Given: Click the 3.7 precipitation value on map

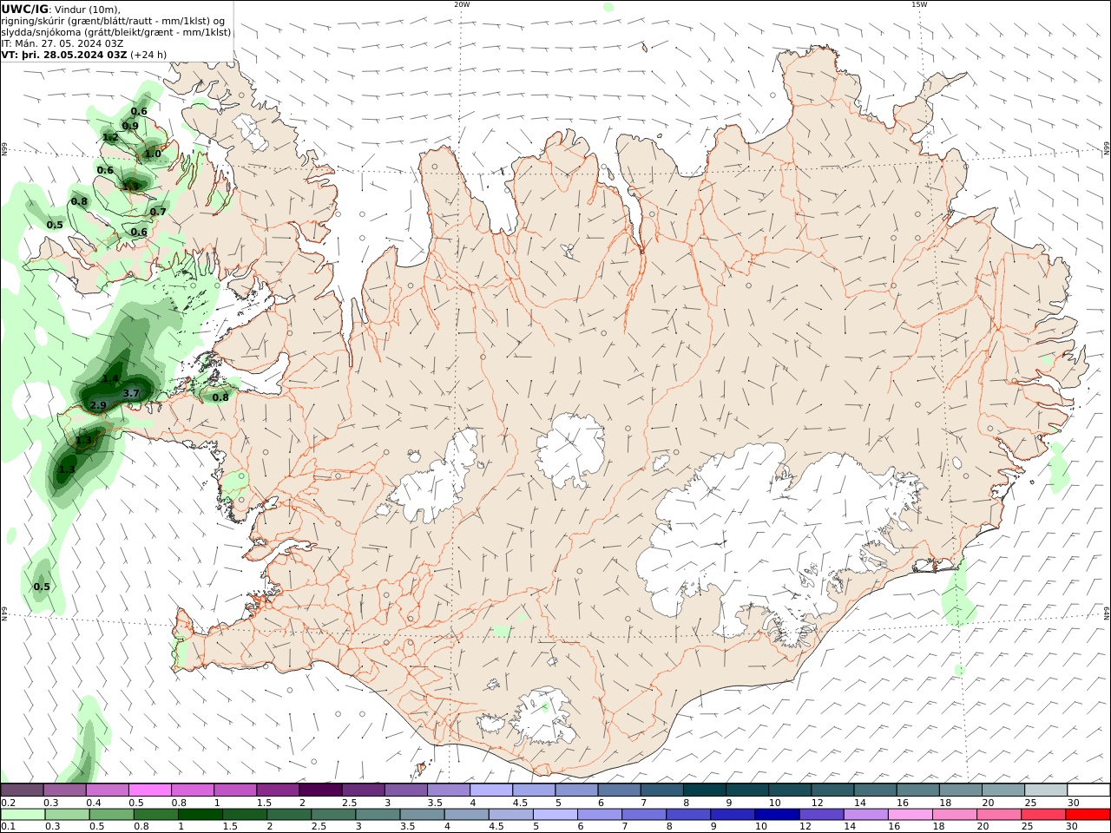Looking at the screenshot, I should (131, 393).
